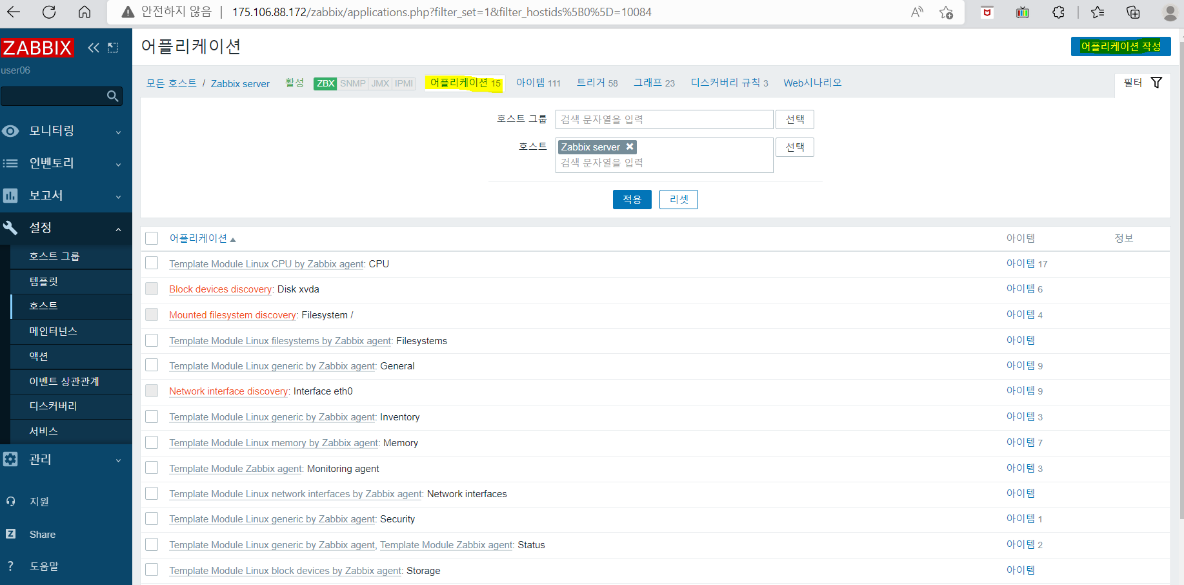
Task: Check the General application row checkbox
Action: [x=152, y=365]
